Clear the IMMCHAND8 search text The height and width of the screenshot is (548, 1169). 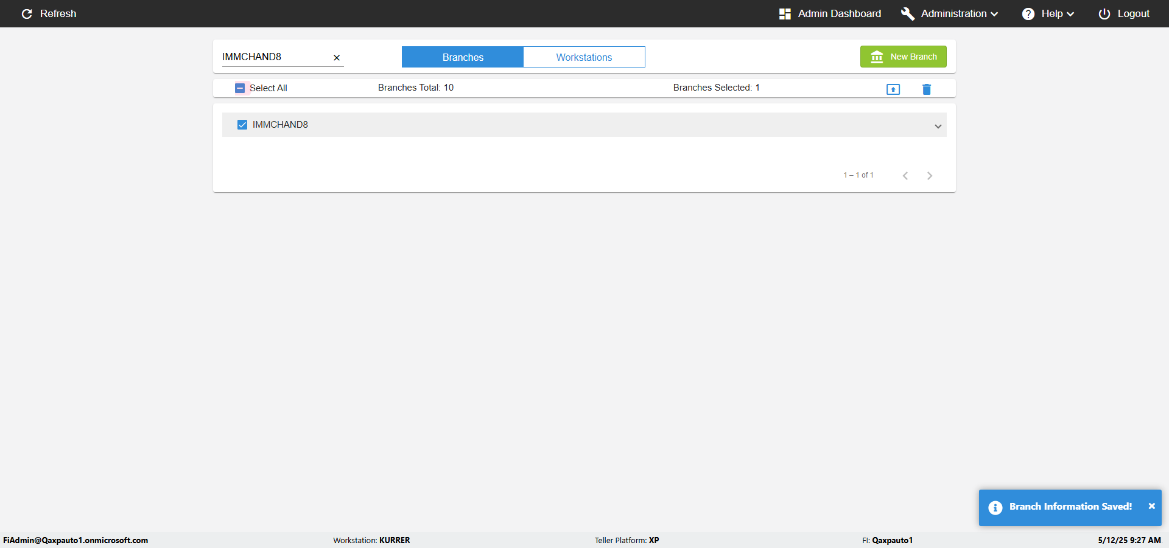[337, 58]
